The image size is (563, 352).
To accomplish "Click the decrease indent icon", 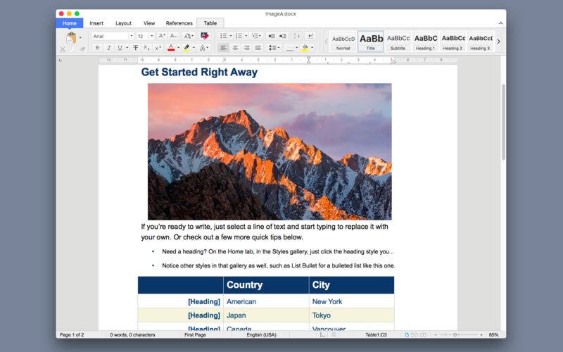I will 272,36.
